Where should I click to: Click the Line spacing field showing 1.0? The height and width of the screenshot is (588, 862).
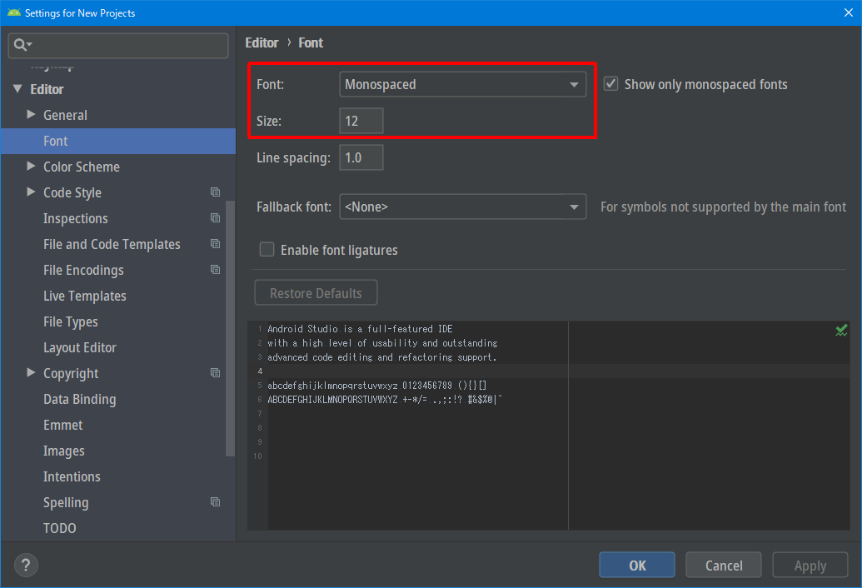[361, 157]
